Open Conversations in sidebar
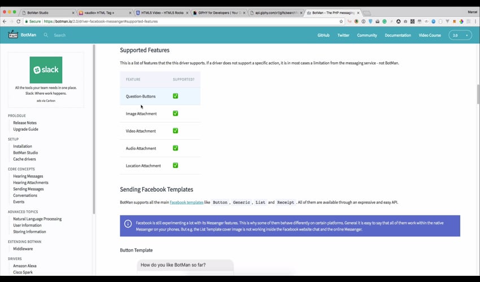The image size is (480, 282). pyautogui.click(x=25, y=196)
